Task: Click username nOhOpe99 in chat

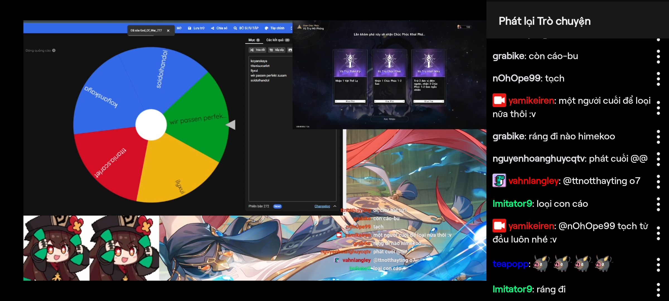Action: pos(517,79)
